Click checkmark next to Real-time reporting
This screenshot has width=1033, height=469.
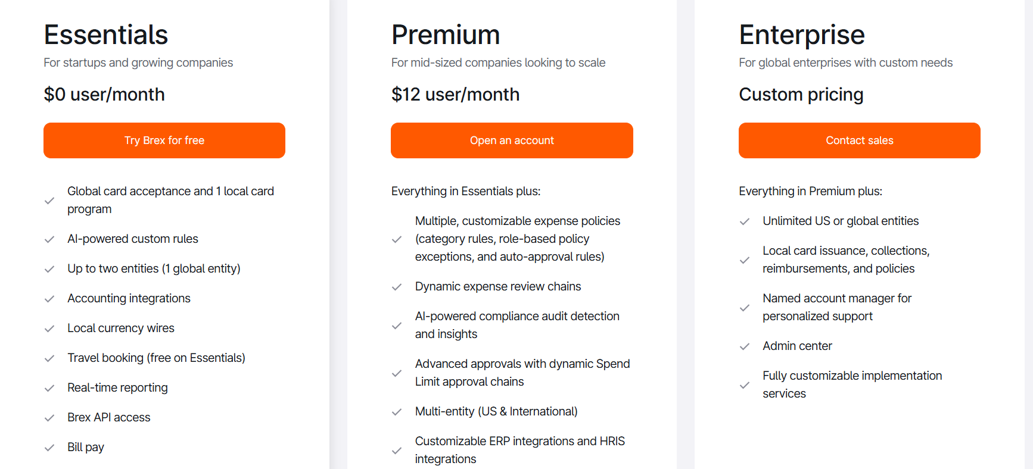coord(49,388)
